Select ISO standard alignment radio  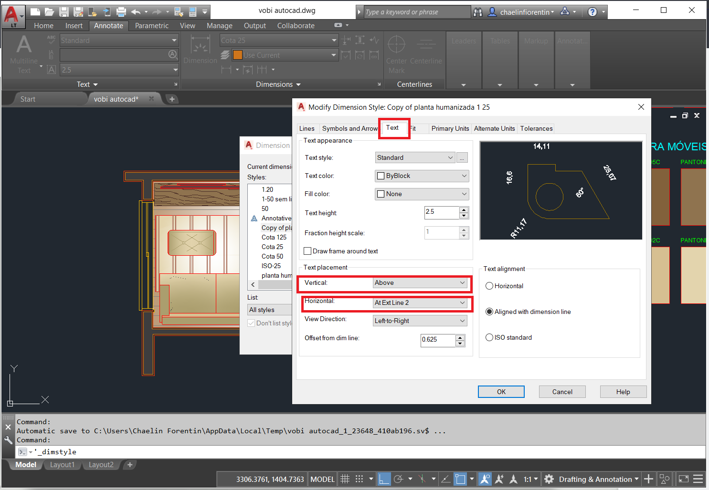(489, 337)
